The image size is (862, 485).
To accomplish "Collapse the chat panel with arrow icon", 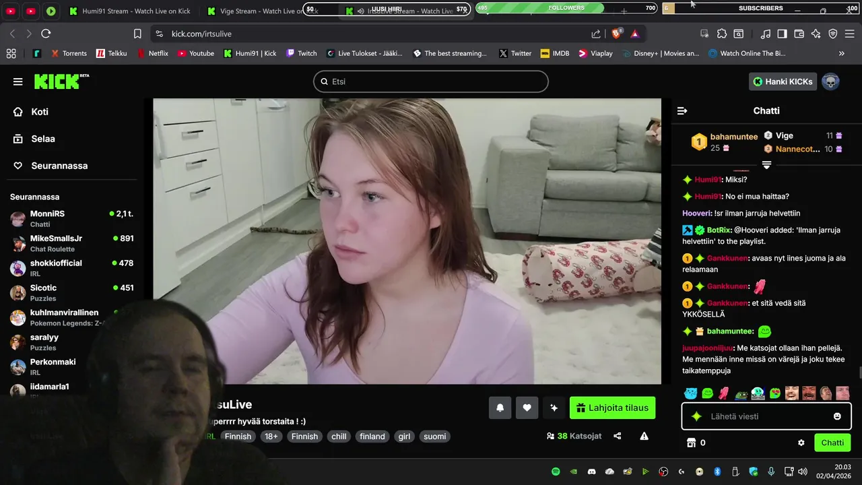I will coord(682,110).
